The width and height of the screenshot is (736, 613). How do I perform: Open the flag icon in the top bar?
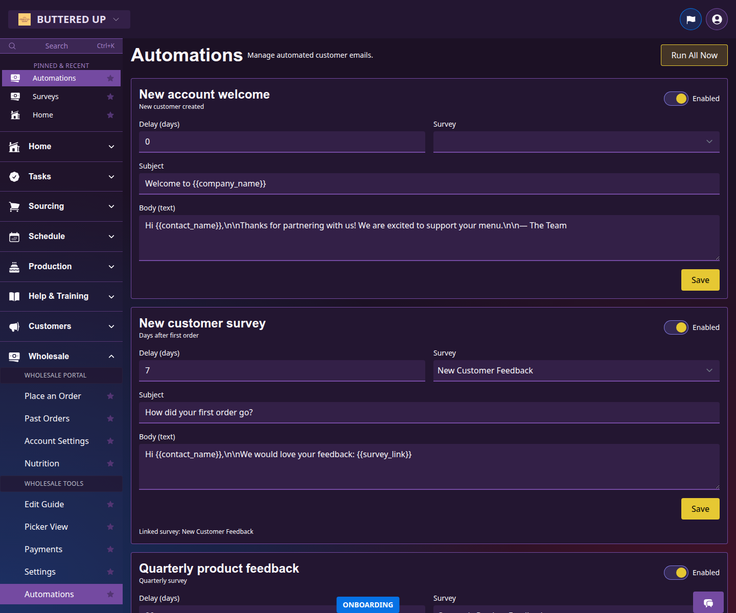(691, 19)
